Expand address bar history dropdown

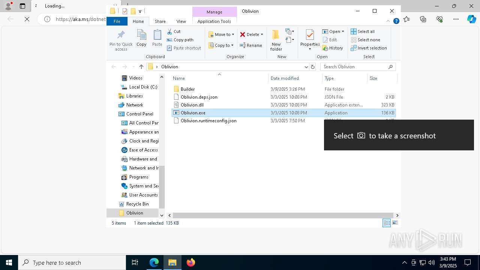(x=306, y=67)
